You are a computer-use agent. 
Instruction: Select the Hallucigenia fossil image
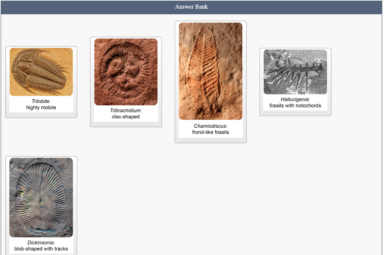(295, 72)
